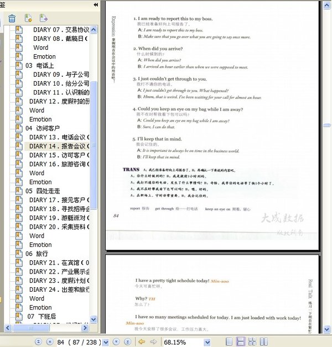Open Word bookmark below DIARY 16
The width and height of the screenshot is (332, 347).
click(37, 173)
